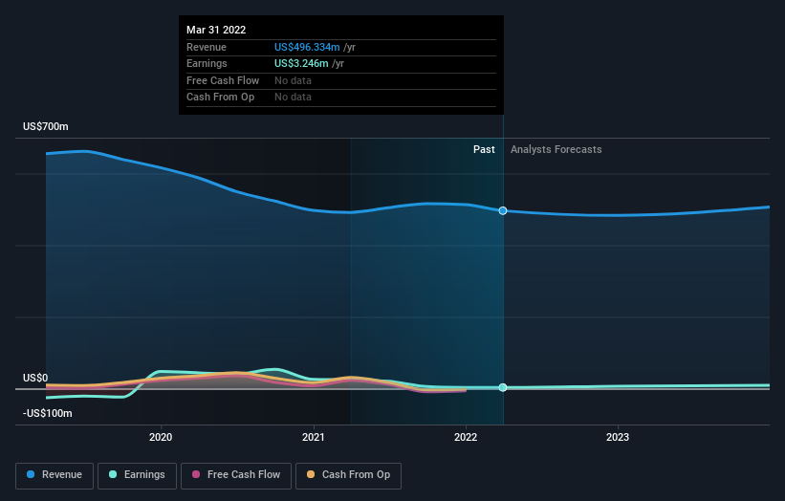Click the Free Cash Flow tooltip row label

(223, 80)
